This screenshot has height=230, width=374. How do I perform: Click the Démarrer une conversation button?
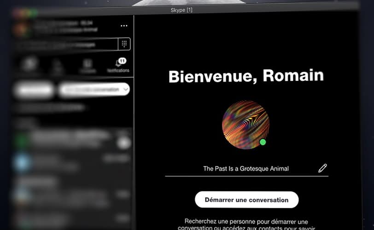coord(246,200)
